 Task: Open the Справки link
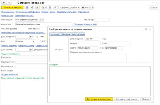pyautogui.click(x=45, y=12)
